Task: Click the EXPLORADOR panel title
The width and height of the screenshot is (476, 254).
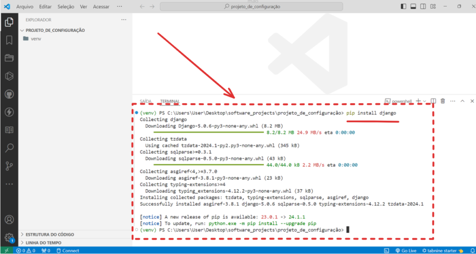Action: pyautogui.click(x=38, y=20)
